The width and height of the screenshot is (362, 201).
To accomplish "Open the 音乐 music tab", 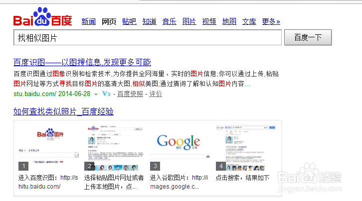I will click(x=169, y=22).
